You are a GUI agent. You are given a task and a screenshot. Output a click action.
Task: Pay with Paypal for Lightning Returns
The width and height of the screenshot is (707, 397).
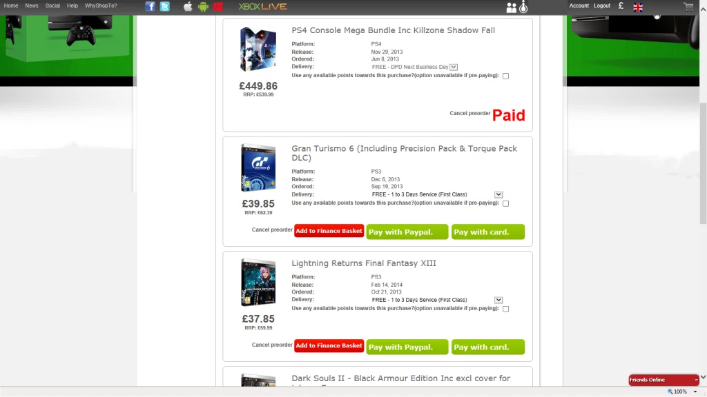407,347
